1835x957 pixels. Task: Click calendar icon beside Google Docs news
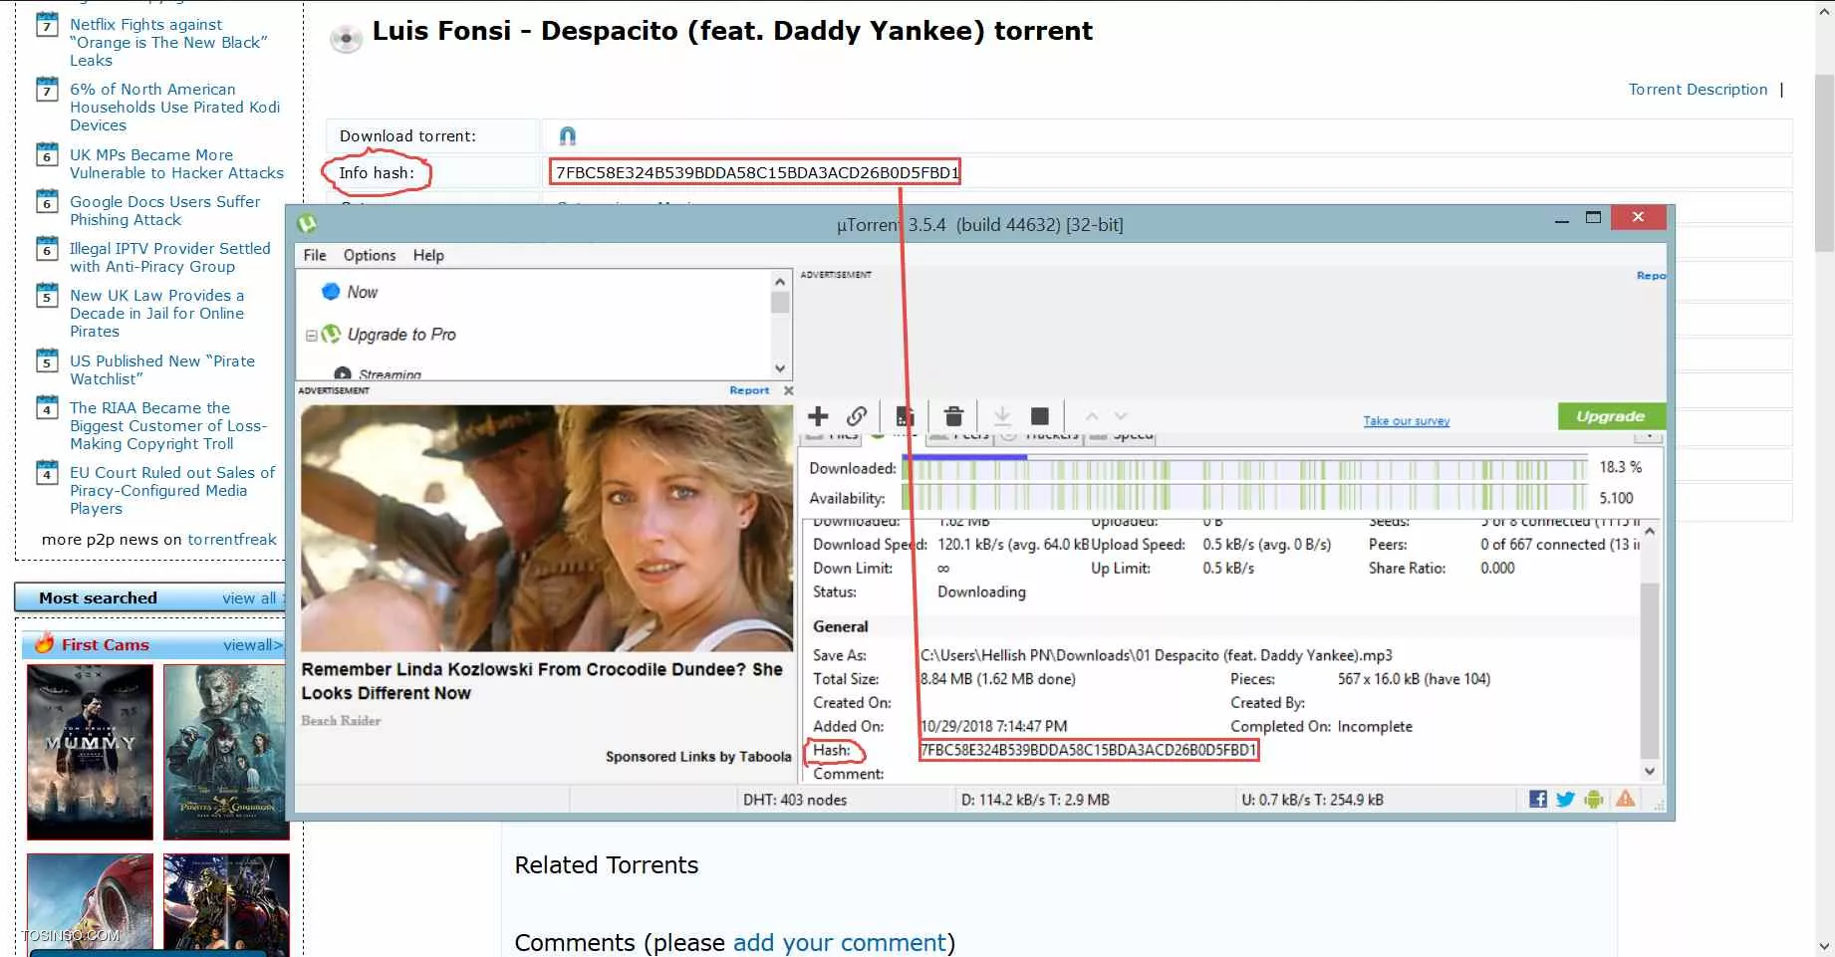(x=47, y=201)
